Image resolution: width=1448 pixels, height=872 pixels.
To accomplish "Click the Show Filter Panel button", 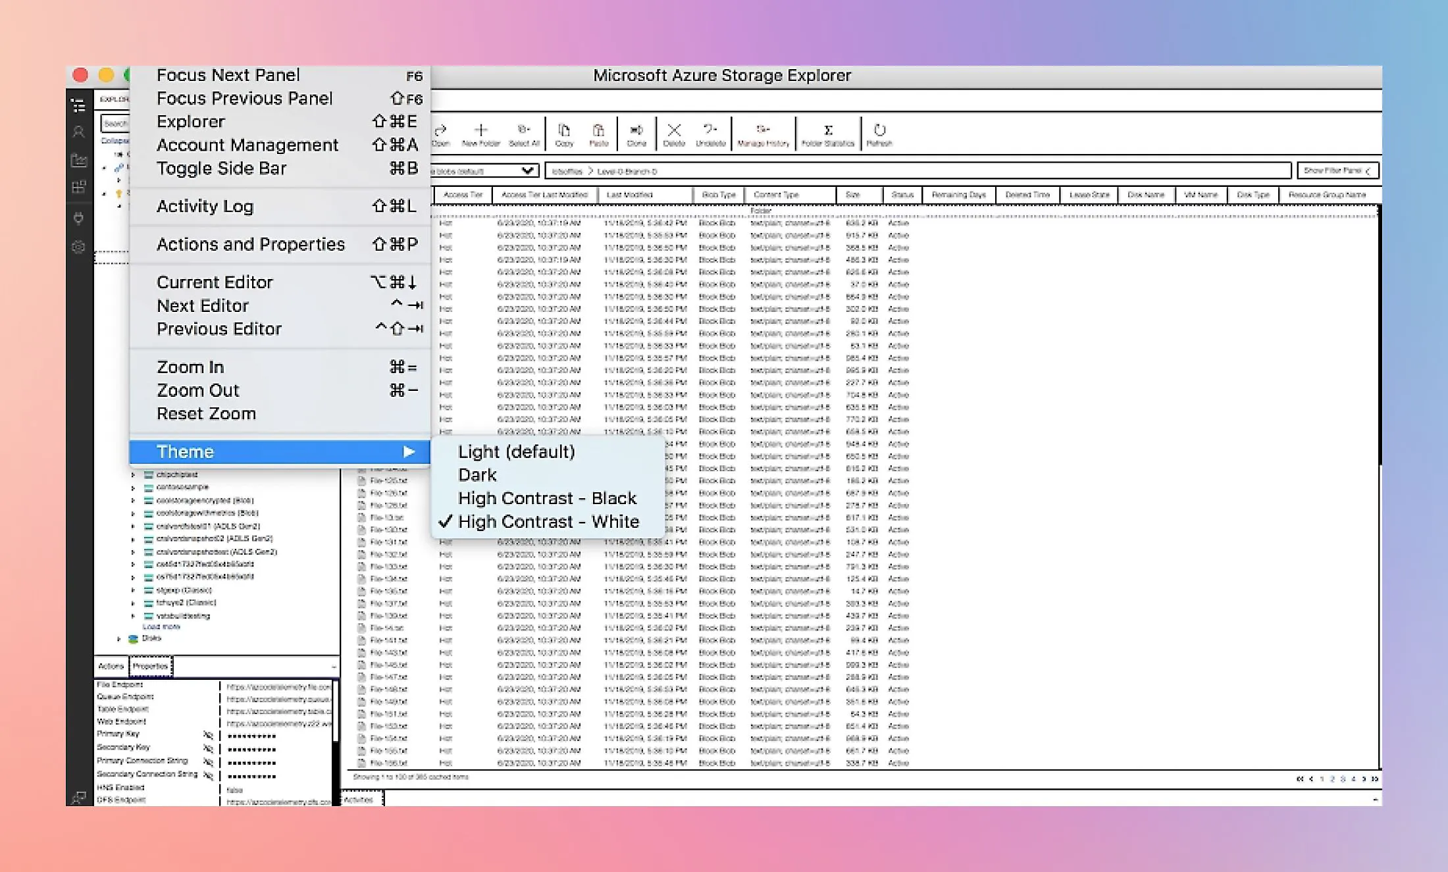I will 1337,170.
